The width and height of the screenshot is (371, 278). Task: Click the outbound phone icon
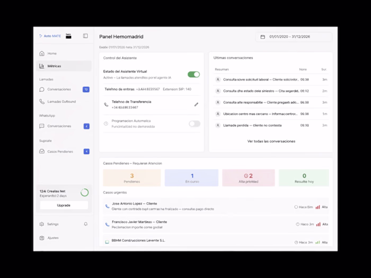click(42, 102)
